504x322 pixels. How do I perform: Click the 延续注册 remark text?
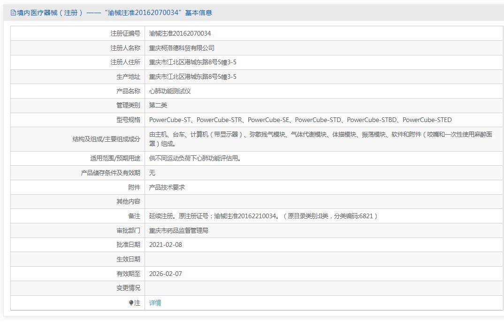pyautogui.click(x=263, y=216)
